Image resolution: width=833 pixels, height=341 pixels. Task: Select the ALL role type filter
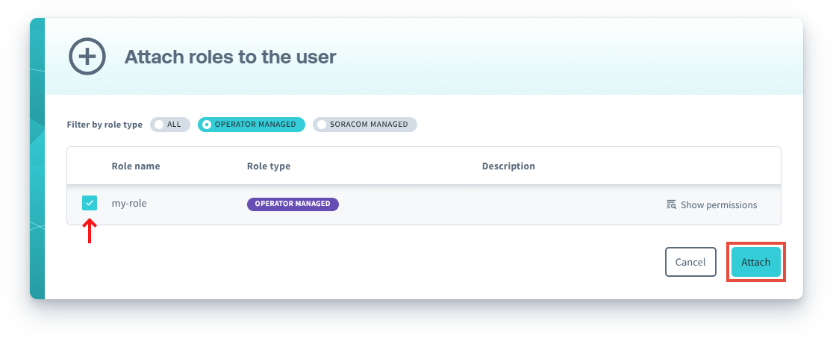(x=169, y=125)
